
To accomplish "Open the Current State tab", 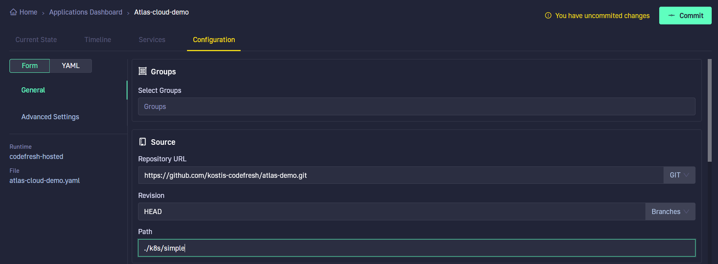I will tap(36, 40).
